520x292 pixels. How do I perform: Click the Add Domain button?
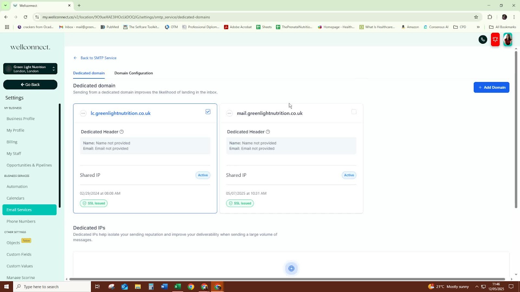[491, 87]
